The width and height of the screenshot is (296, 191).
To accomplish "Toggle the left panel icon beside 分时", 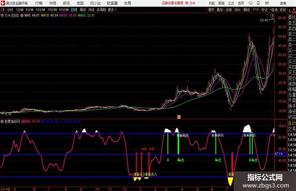I will point(3,10).
